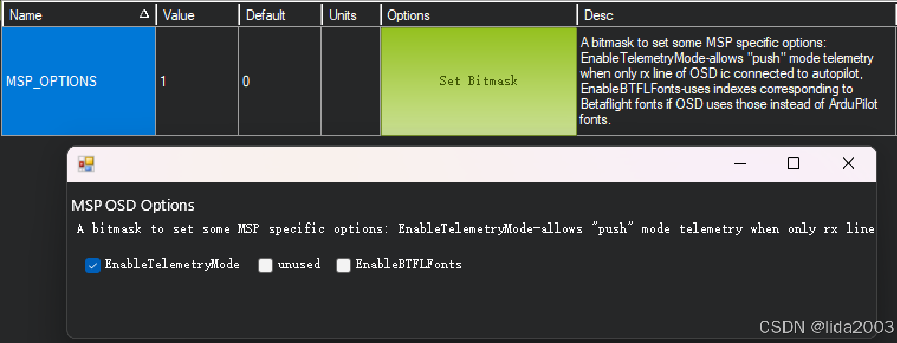Uncheck the EnableTelemetryMode checkbox
Viewport: 897px width, 343px height.
coord(93,266)
